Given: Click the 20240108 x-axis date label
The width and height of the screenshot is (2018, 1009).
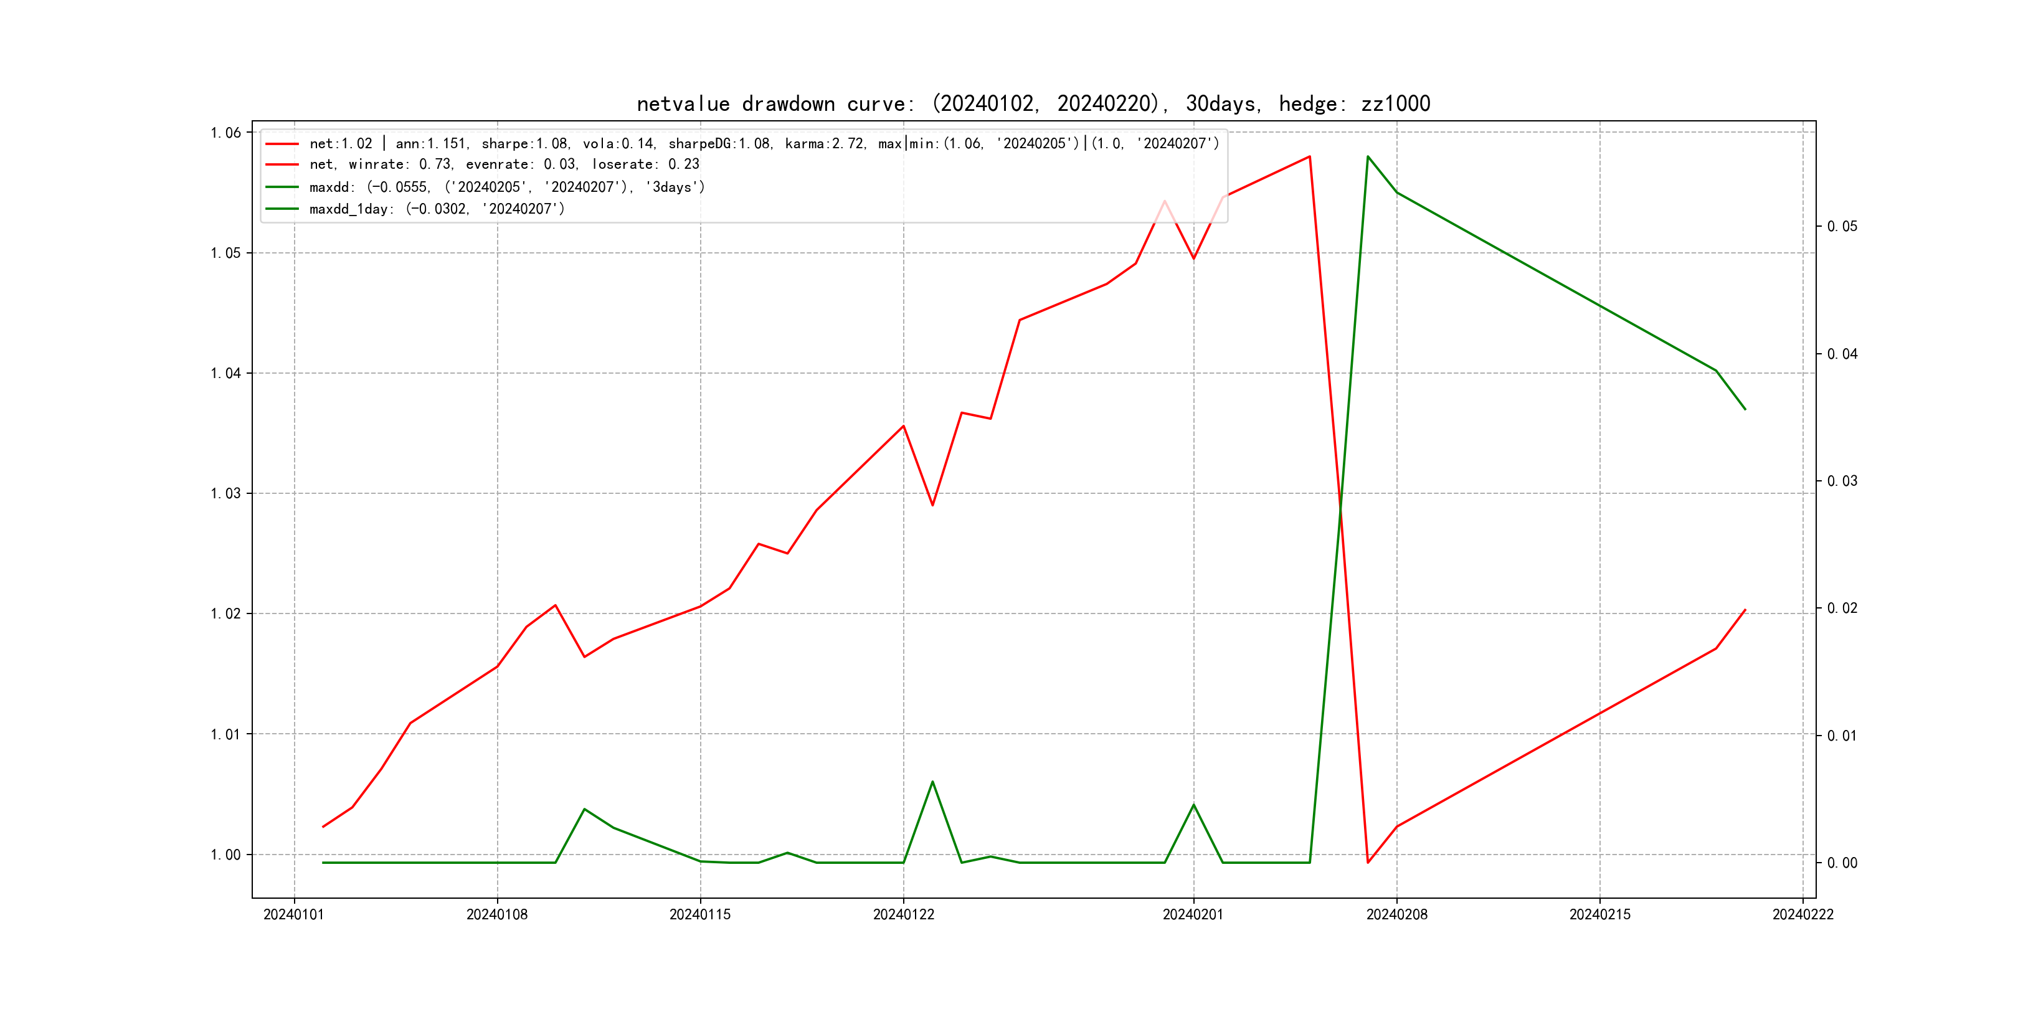Looking at the screenshot, I should click(496, 915).
